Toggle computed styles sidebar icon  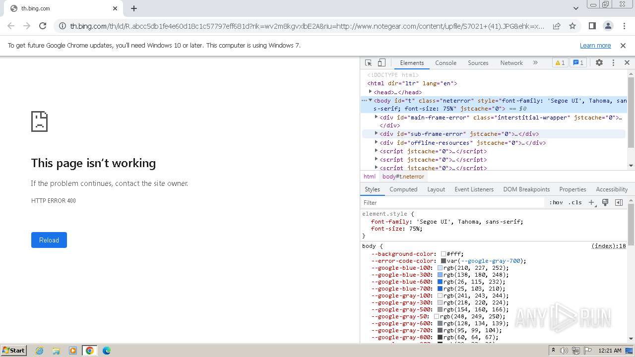pos(619,202)
